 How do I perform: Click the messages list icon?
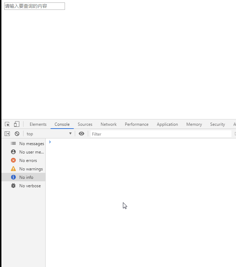point(13,143)
